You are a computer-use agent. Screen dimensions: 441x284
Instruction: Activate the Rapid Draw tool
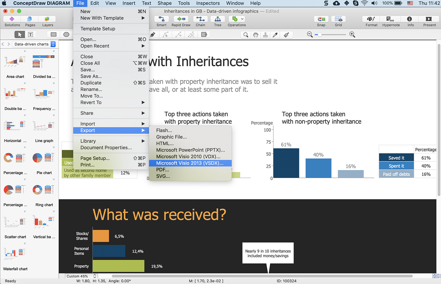pyautogui.click(x=181, y=21)
